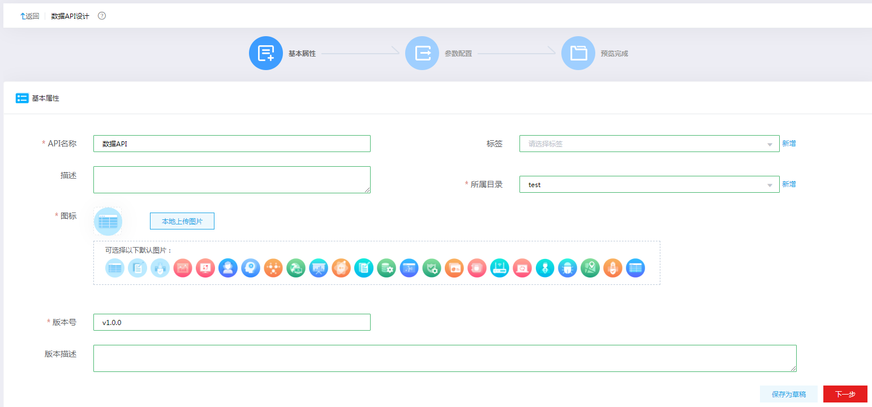872x407 pixels.
Task: Choose the blue bug icon
Action: (568, 268)
